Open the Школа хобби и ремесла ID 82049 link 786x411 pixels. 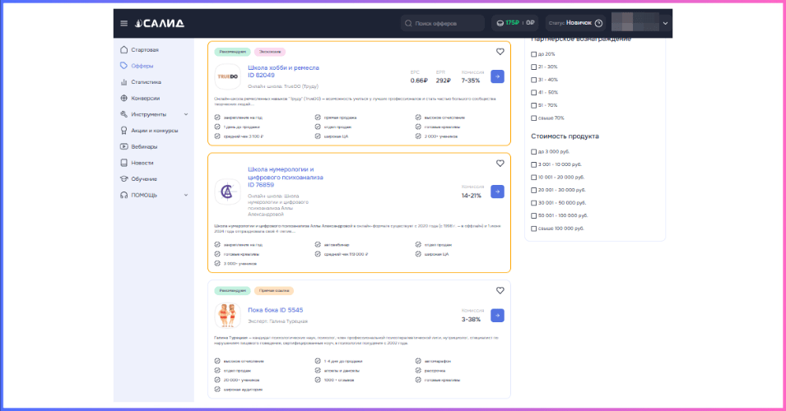[x=283, y=71]
